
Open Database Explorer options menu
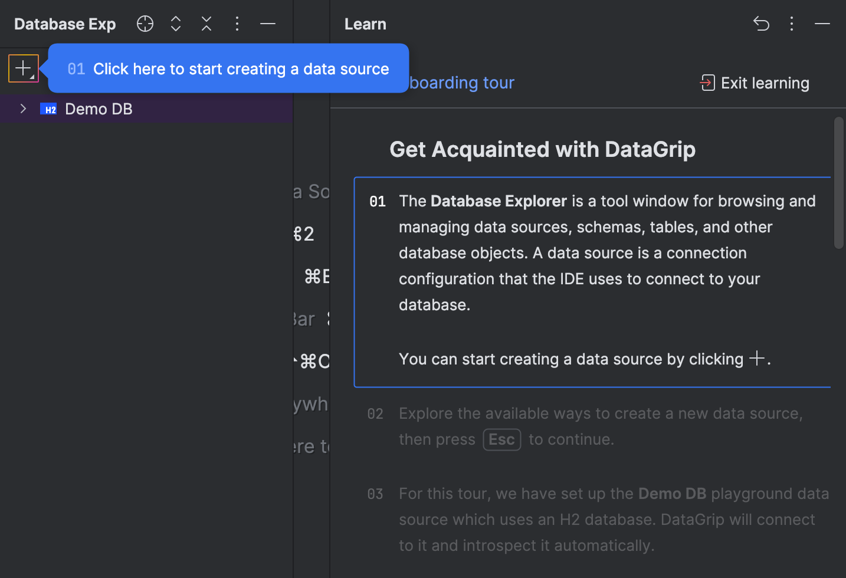(x=237, y=24)
